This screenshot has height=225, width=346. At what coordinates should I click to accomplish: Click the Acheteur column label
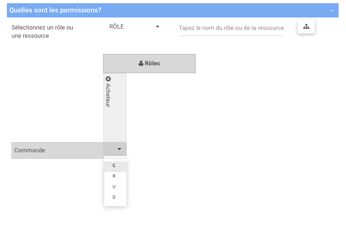tap(108, 95)
